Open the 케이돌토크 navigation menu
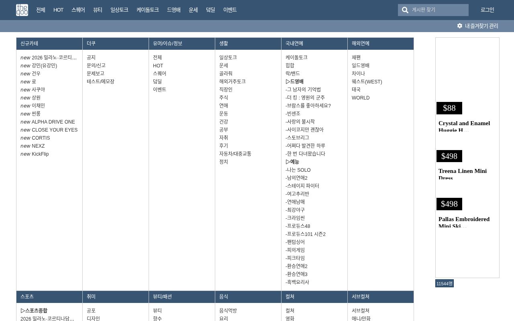 tap(147, 10)
